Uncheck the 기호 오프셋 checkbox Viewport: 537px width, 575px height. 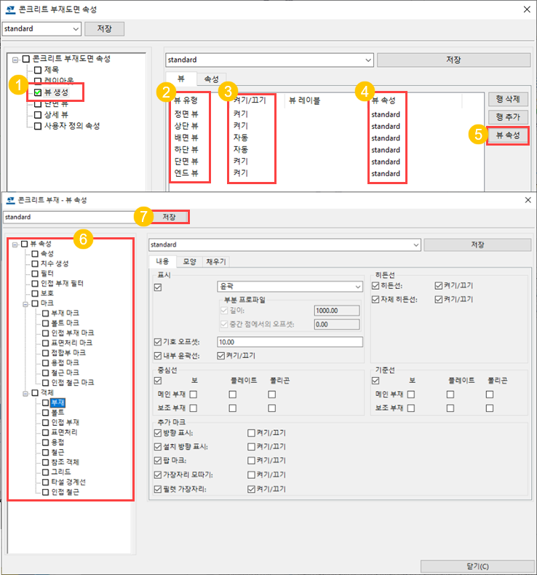click(x=158, y=342)
